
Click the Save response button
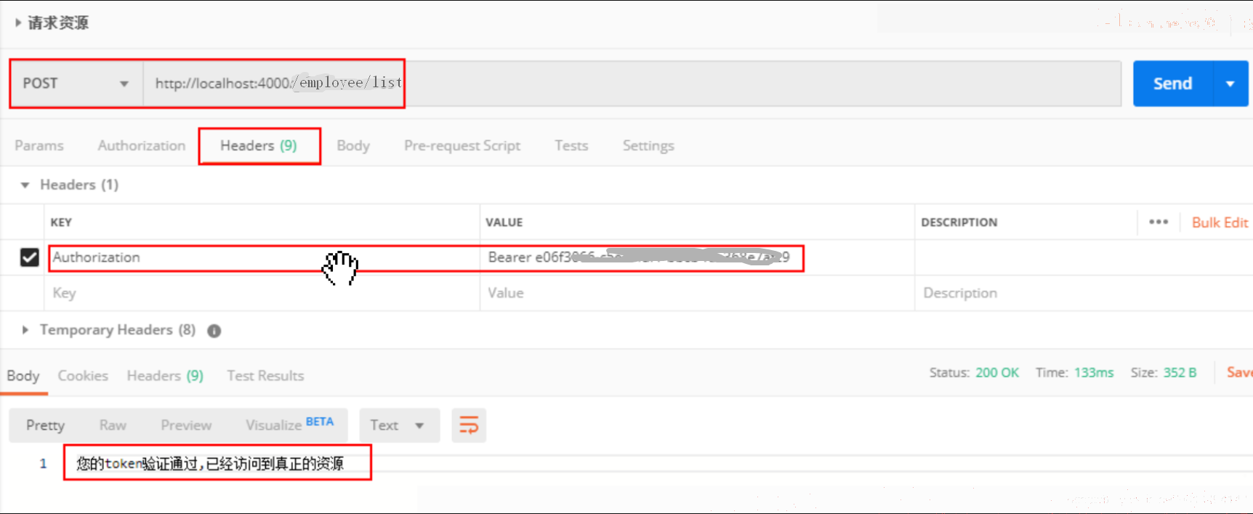pos(1239,372)
